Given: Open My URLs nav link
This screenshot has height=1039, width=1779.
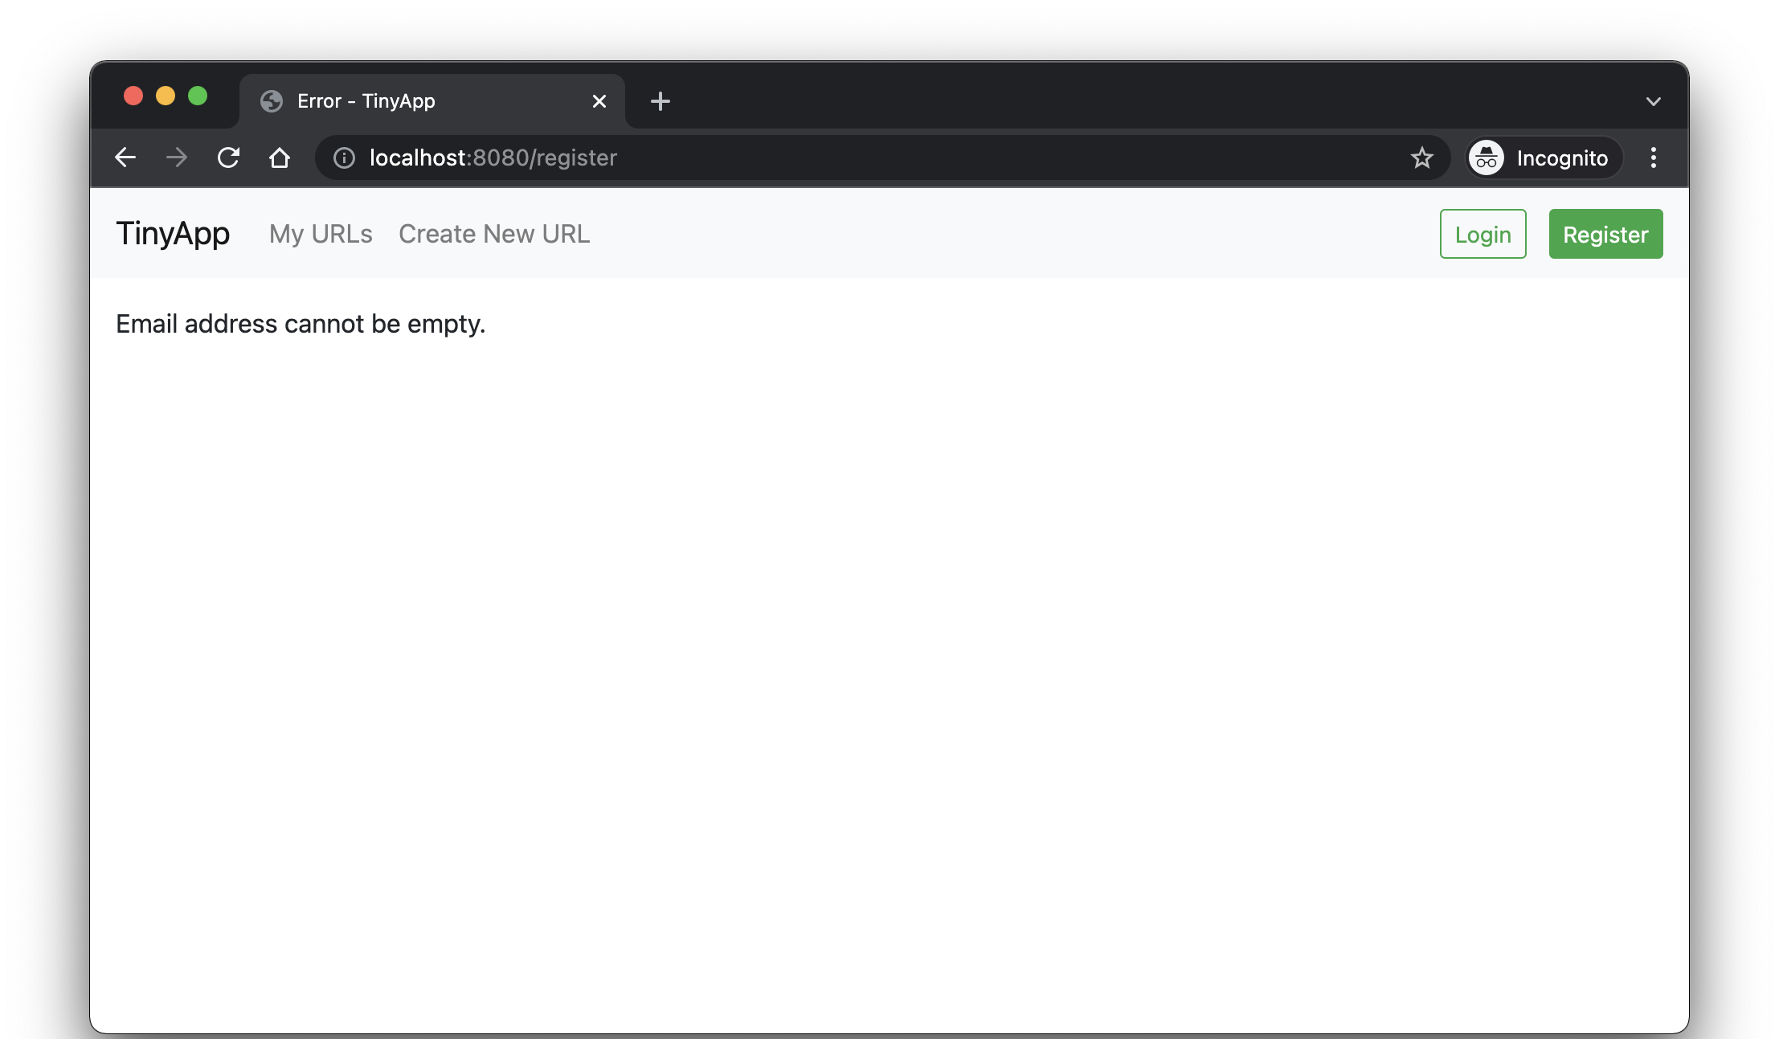Looking at the screenshot, I should coord(321,234).
